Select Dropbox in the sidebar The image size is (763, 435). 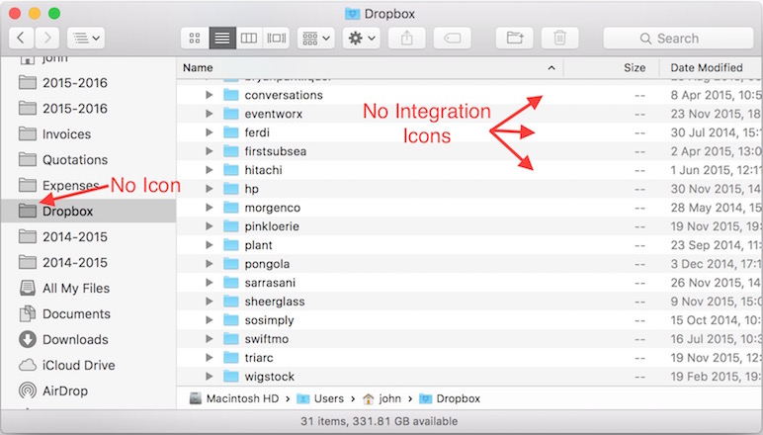click(x=88, y=212)
